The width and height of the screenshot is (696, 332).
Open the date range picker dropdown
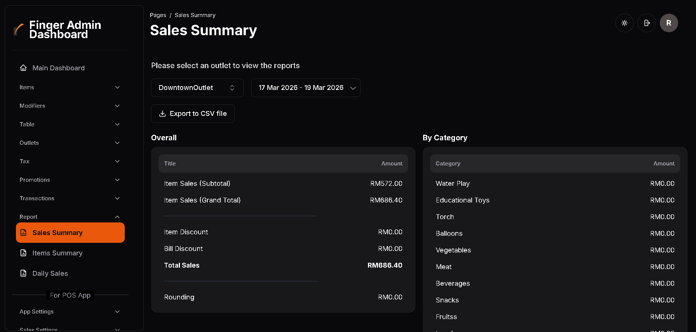[x=305, y=88]
